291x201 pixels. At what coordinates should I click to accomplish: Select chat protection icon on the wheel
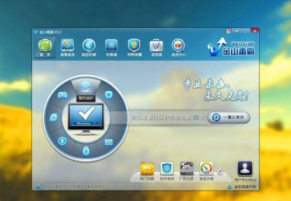click(x=86, y=85)
